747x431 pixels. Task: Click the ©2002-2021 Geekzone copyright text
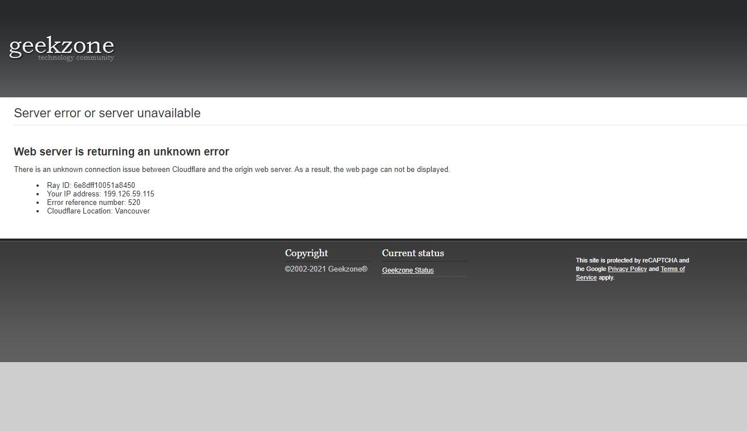click(x=326, y=269)
